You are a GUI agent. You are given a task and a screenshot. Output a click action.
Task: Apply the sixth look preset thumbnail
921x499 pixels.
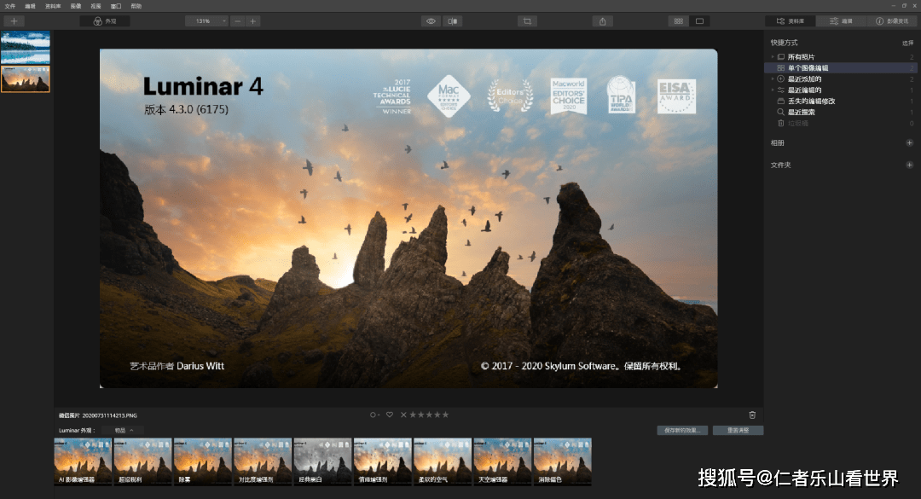382,461
